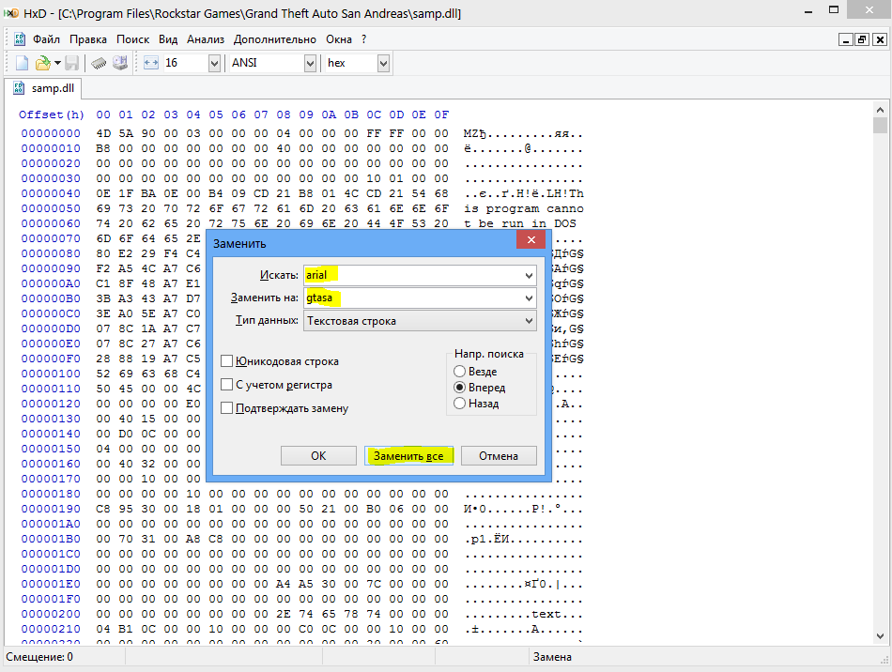
Task: Enable the Юникодовая строка checkbox
Action: coord(226,361)
